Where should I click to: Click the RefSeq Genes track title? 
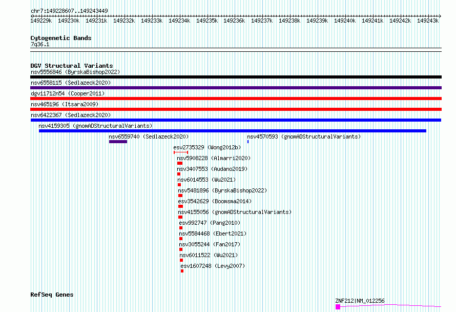(52, 295)
